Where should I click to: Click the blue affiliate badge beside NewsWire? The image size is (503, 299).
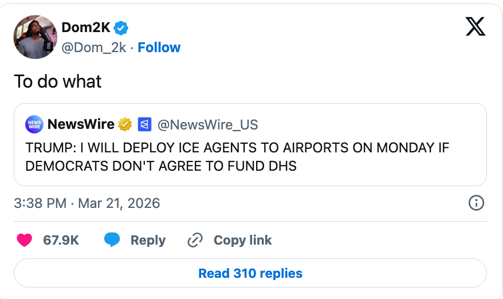coord(144,124)
